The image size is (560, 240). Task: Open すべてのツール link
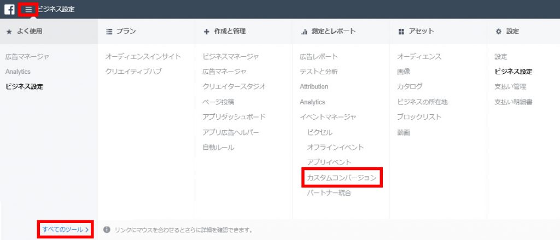tap(66, 229)
